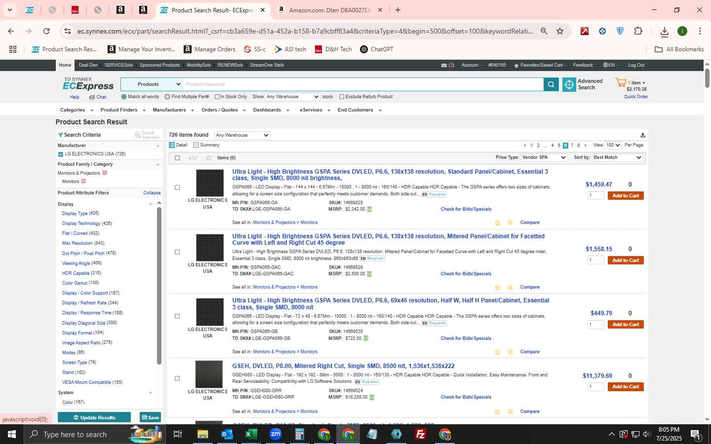Open the Dashboards menu
This screenshot has width=711, height=444.
271,110
